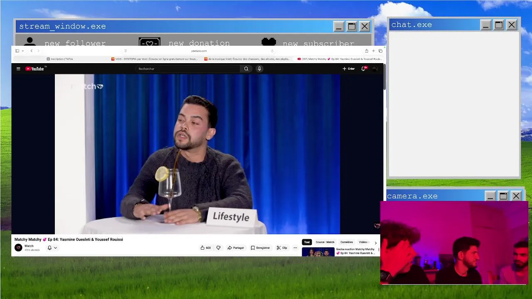532x299 pixels.
Task: Switch to the VOID - DYSTOPIA tab
Action: [154, 59]
